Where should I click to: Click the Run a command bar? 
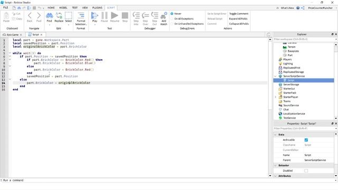pos(168,180)
